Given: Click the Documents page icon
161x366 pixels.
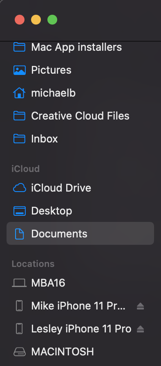Looking at the screenshot, I should pyautogui.click(x=19, y=234).
